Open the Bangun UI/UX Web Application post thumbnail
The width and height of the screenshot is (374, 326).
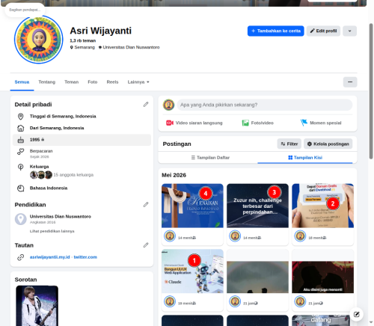[192, 271]
